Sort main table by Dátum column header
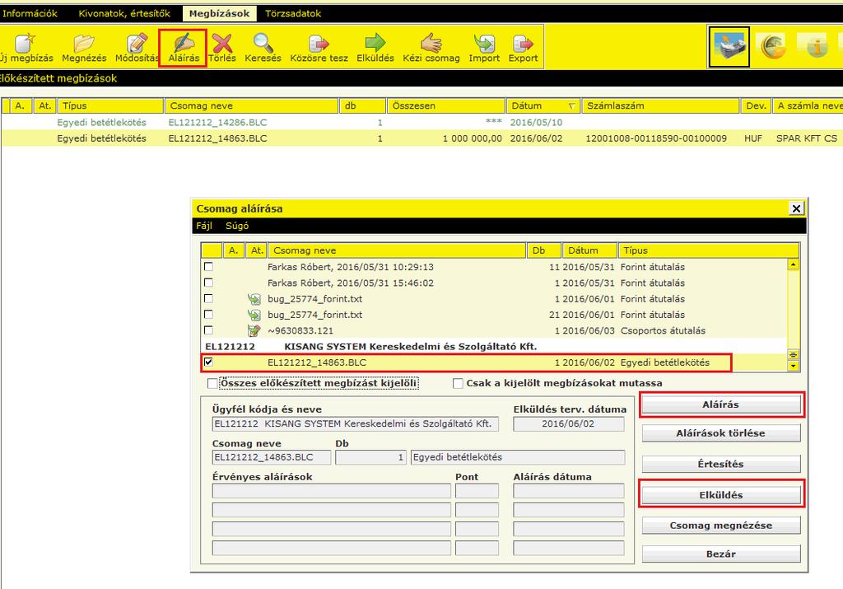843x589 pixels. [543, 106]
